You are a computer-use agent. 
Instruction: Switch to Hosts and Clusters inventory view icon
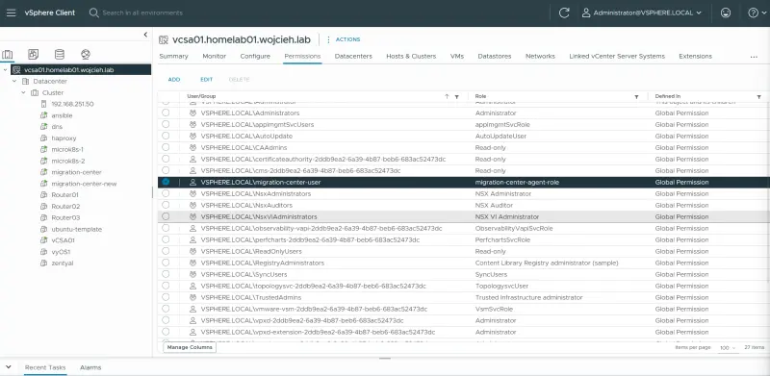point(8,54)
